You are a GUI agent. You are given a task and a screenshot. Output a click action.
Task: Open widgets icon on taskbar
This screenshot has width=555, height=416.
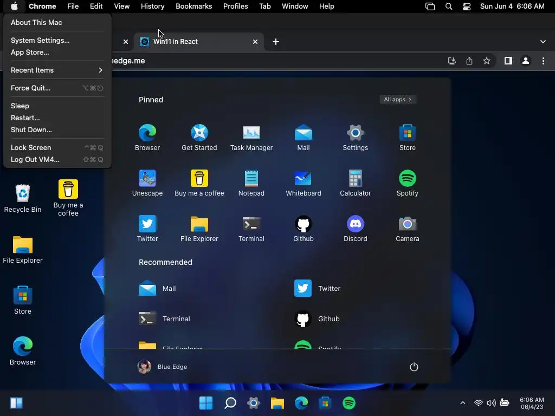pyautogui.click(x=16, y=403)
